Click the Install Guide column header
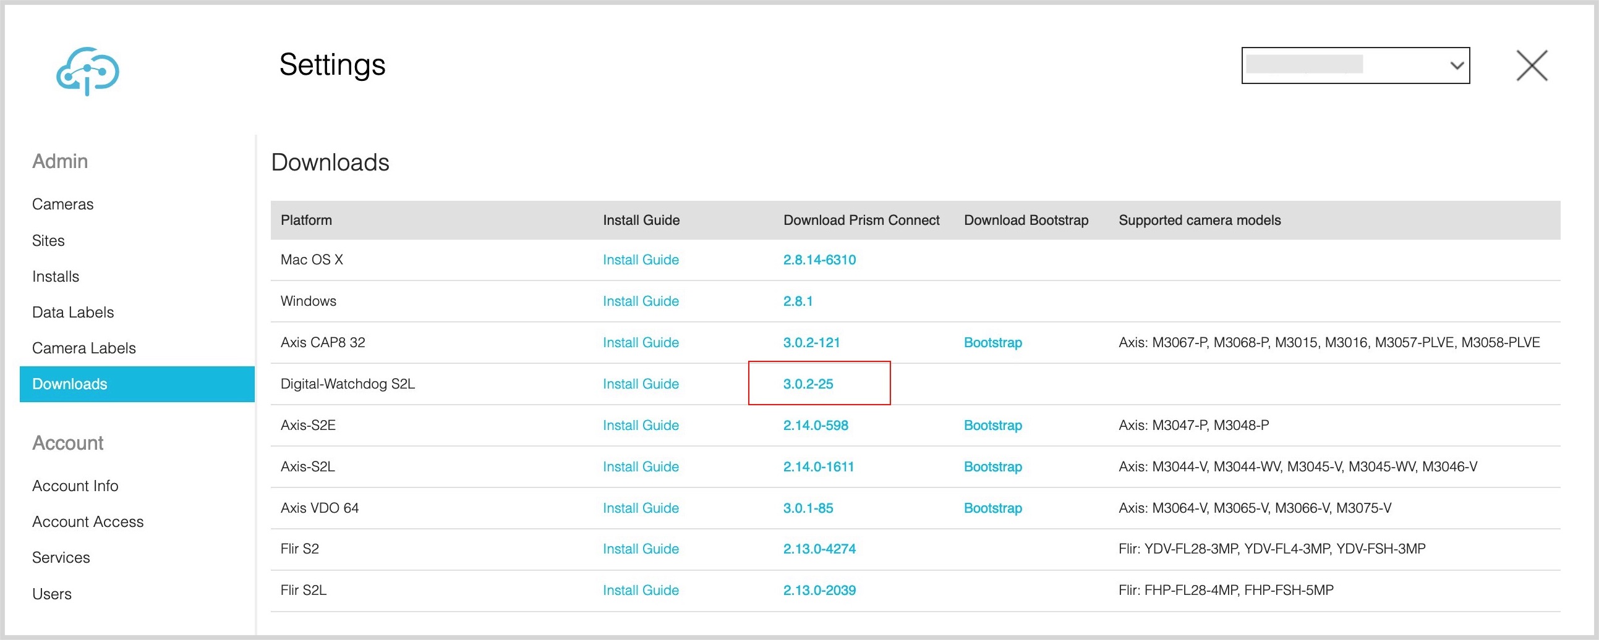Screen dimensions: 1599x640 click(x=641, y=220)
